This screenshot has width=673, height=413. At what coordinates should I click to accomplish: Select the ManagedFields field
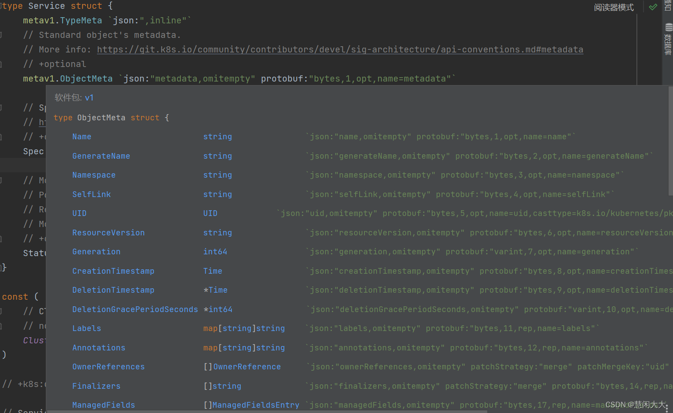tap(104, 405)
